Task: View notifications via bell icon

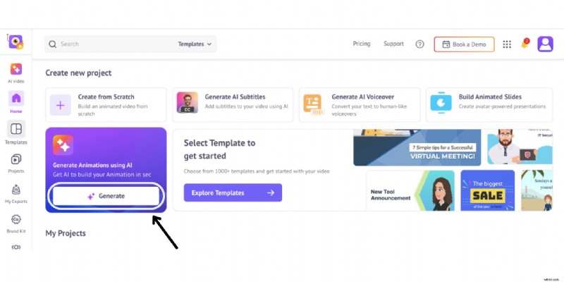Action: tap(525, 44)
